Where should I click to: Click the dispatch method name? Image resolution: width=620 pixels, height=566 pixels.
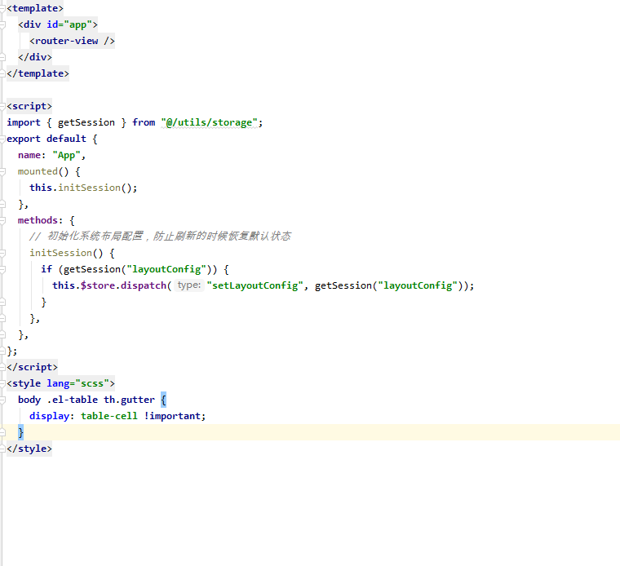pyautogui.click(x=144, y=285)
